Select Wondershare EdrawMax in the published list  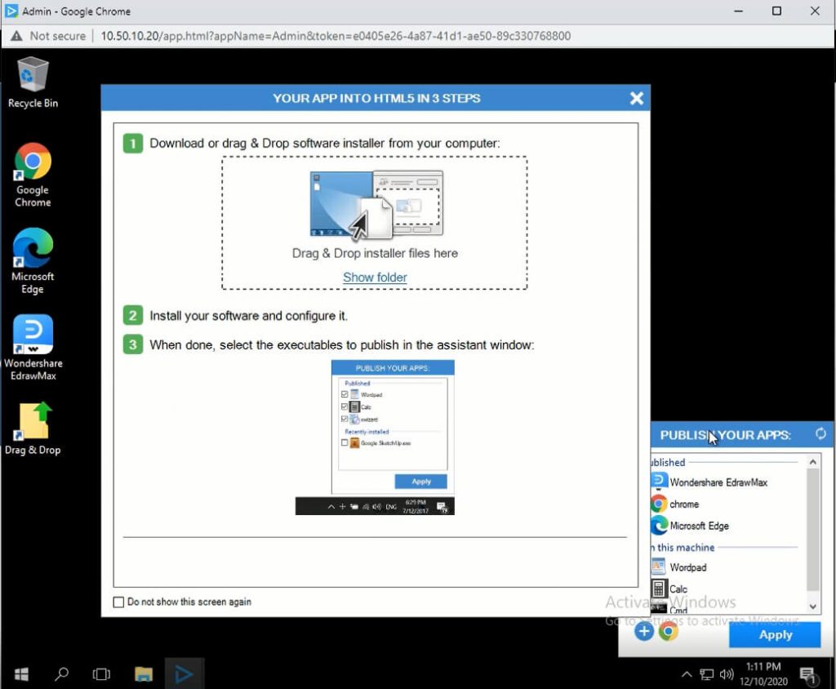pyautogui.click(x=718, y=482)
